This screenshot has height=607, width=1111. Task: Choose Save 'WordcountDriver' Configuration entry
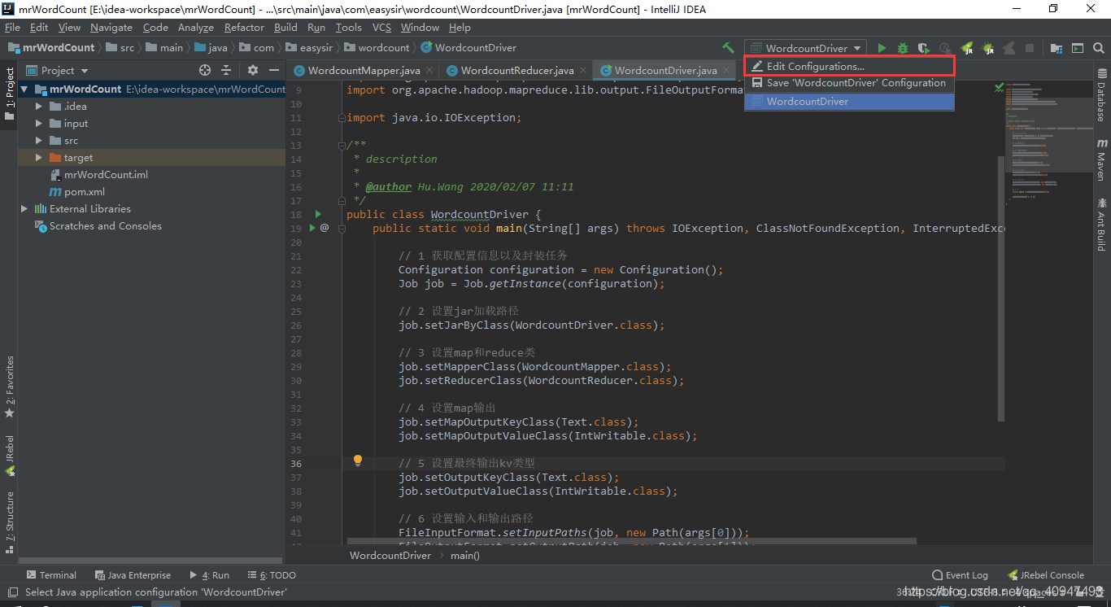click(x=849, y=83)
